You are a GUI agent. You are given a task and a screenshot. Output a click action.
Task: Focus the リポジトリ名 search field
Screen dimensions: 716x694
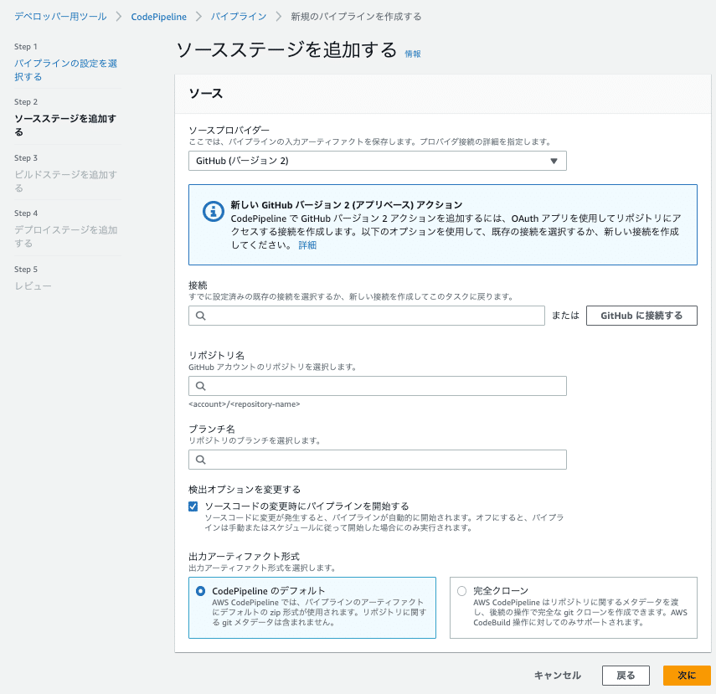tap(377, 386)
